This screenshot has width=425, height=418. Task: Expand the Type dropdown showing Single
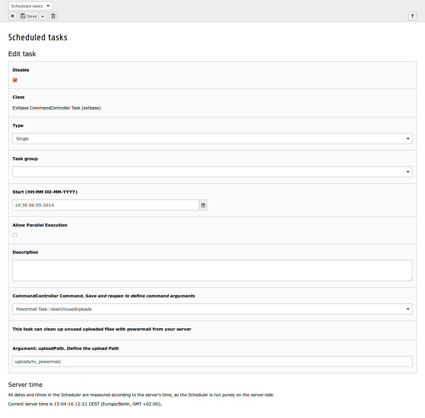pos(212,139)
